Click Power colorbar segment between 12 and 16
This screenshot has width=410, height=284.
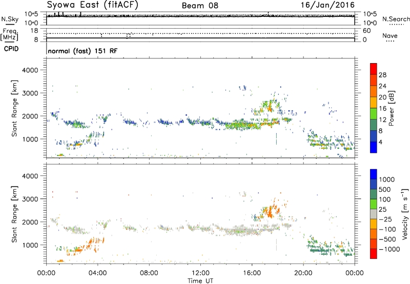point(374,114)
